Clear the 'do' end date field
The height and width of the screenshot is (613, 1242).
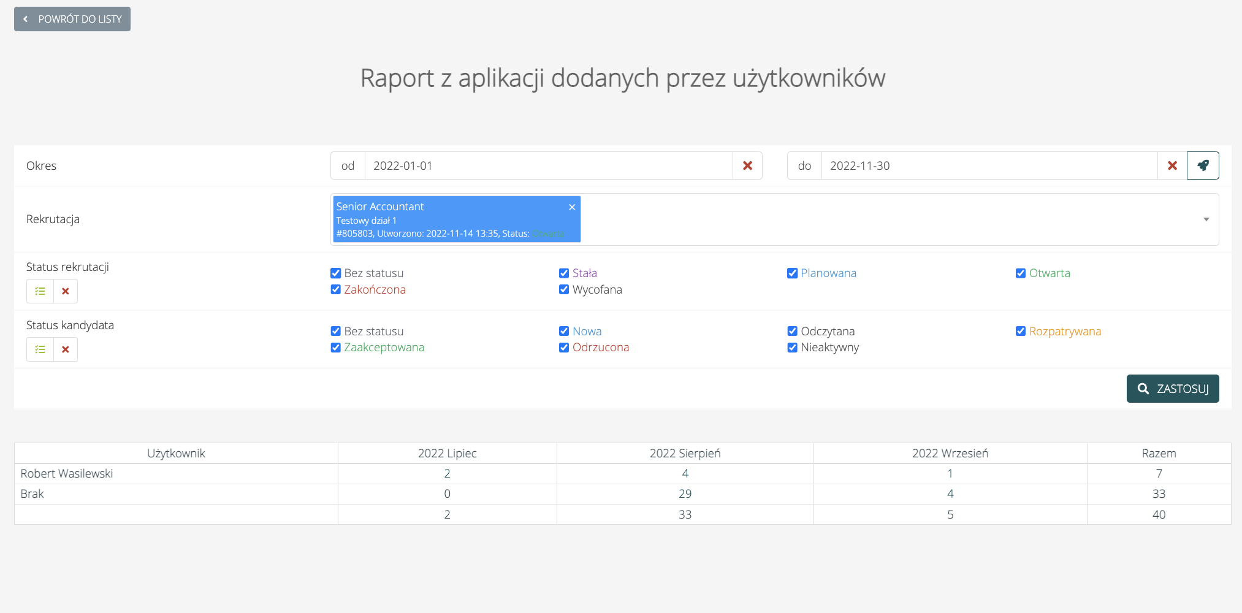pos(1172,166)
